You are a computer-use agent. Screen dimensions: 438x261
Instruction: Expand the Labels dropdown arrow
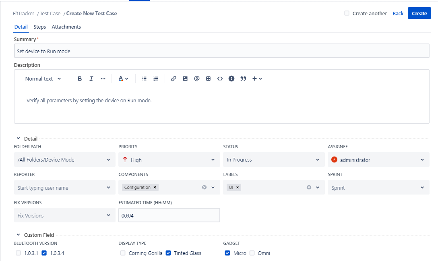(318, 188)
